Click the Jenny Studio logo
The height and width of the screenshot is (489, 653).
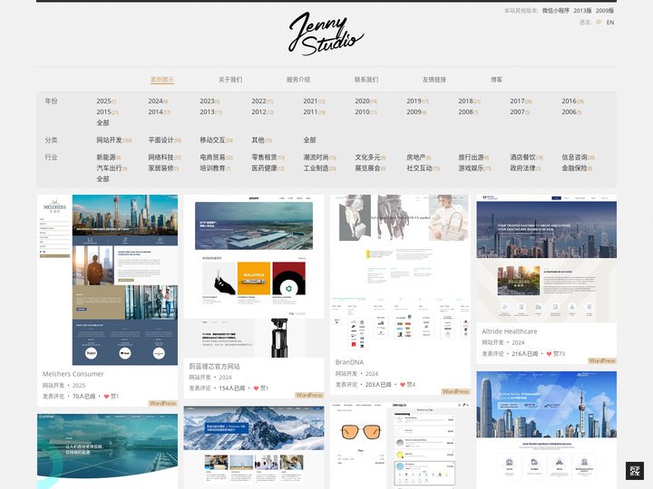[326, 34]
